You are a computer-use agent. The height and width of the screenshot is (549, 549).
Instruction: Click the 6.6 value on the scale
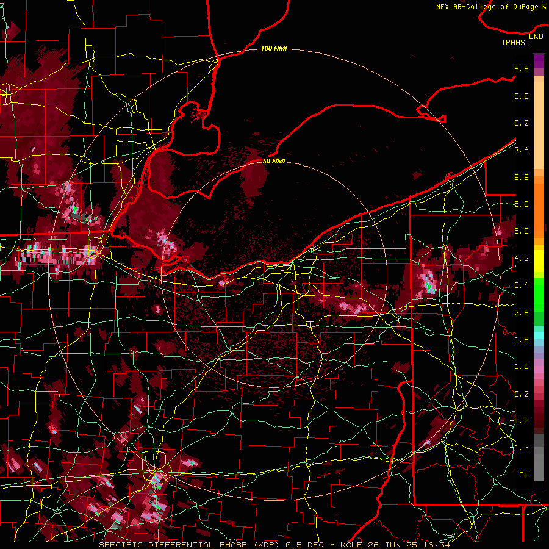(x=522, y=177)
